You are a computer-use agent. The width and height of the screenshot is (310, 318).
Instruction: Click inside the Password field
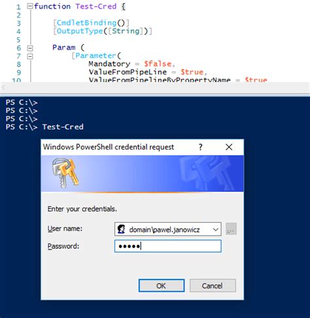point(167,246)
